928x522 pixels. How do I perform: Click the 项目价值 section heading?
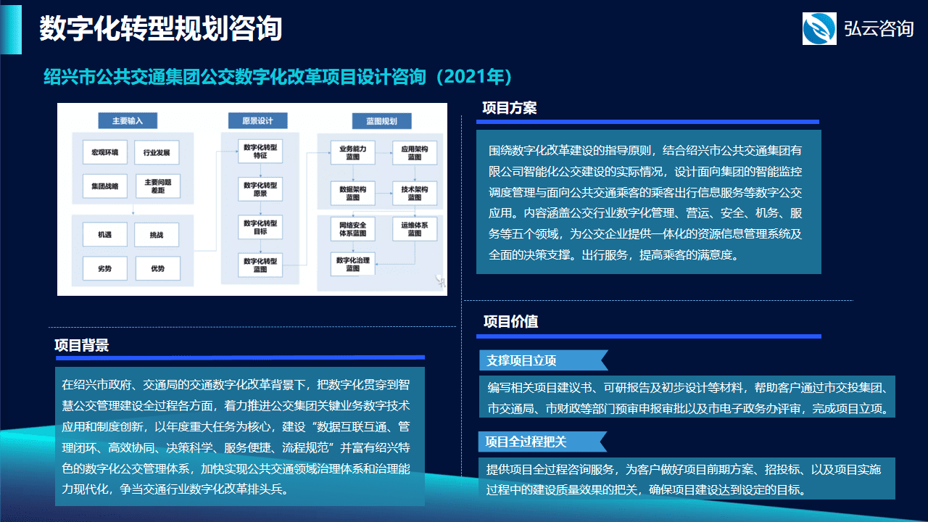(x=510, y=321)
